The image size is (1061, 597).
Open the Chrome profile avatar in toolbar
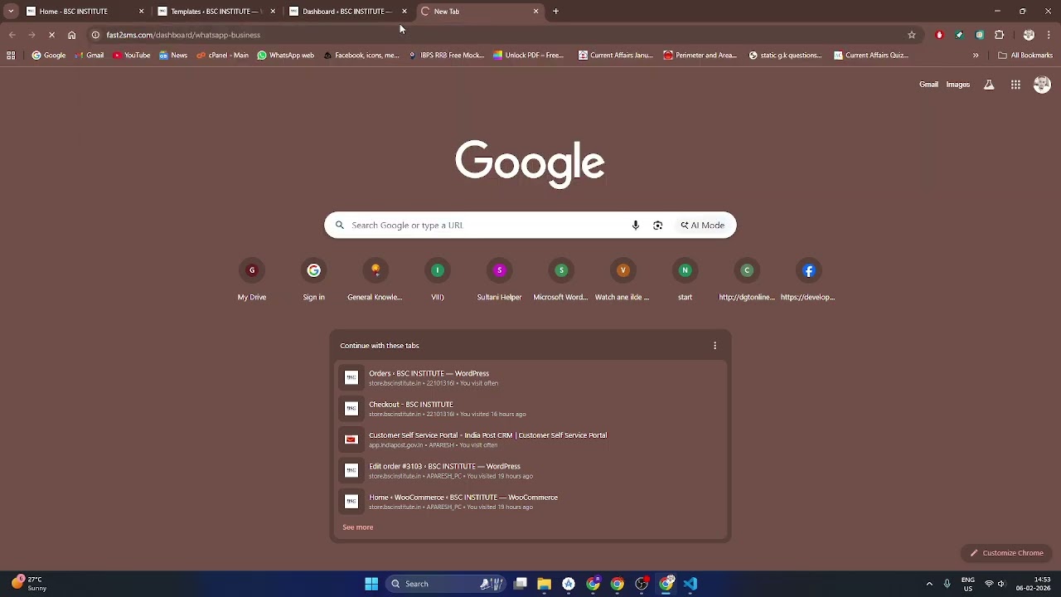1029,35
